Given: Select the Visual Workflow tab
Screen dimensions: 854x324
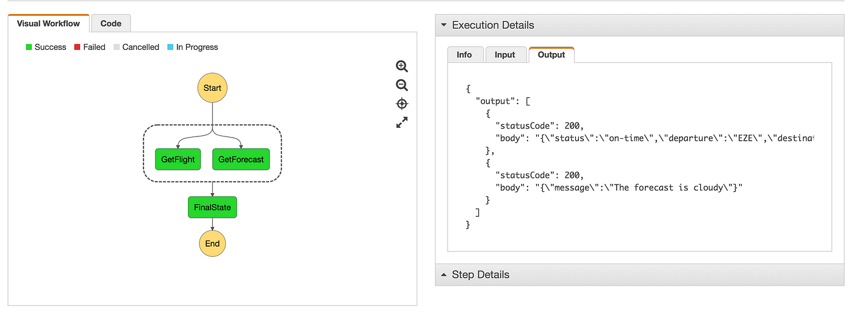Looking at the screenshot, I should tap(48, 24).
